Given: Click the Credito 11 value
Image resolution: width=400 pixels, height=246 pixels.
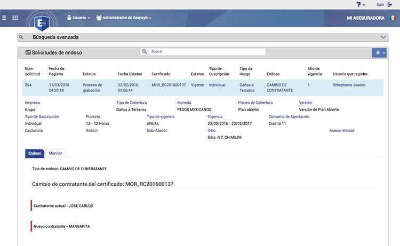Looking at the screenshot, I should coord(277,123).
